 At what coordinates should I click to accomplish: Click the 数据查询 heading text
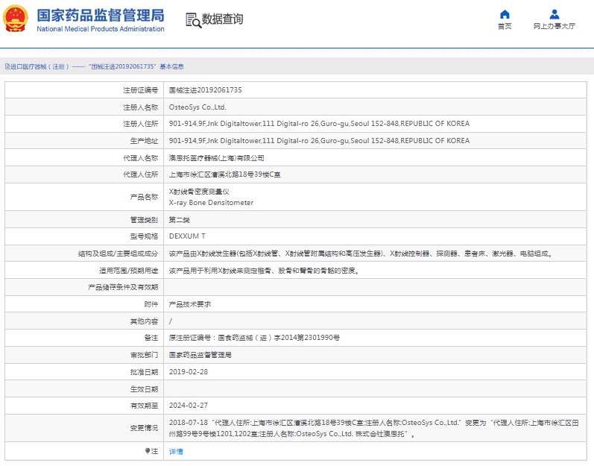click(x=222, y=19)
